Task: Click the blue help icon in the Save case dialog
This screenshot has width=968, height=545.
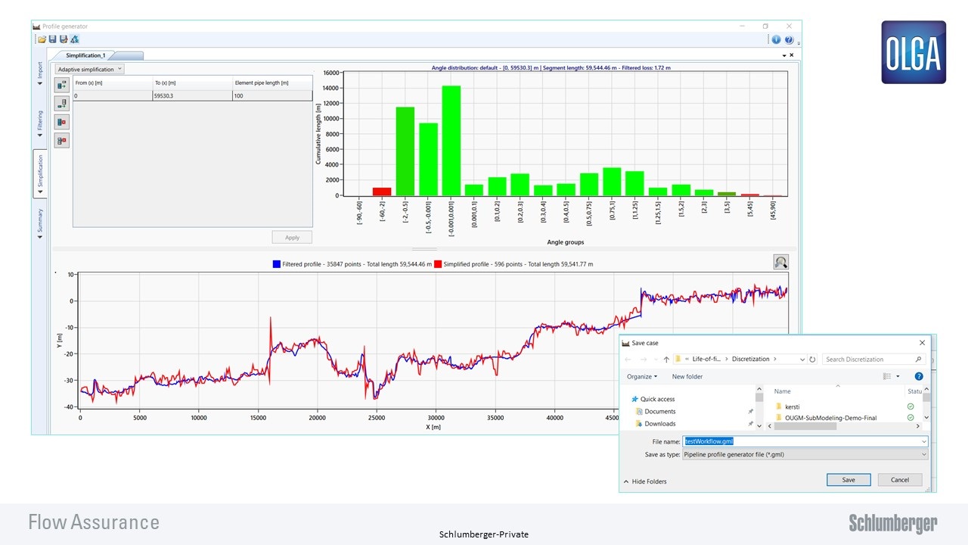Action: 919,376
